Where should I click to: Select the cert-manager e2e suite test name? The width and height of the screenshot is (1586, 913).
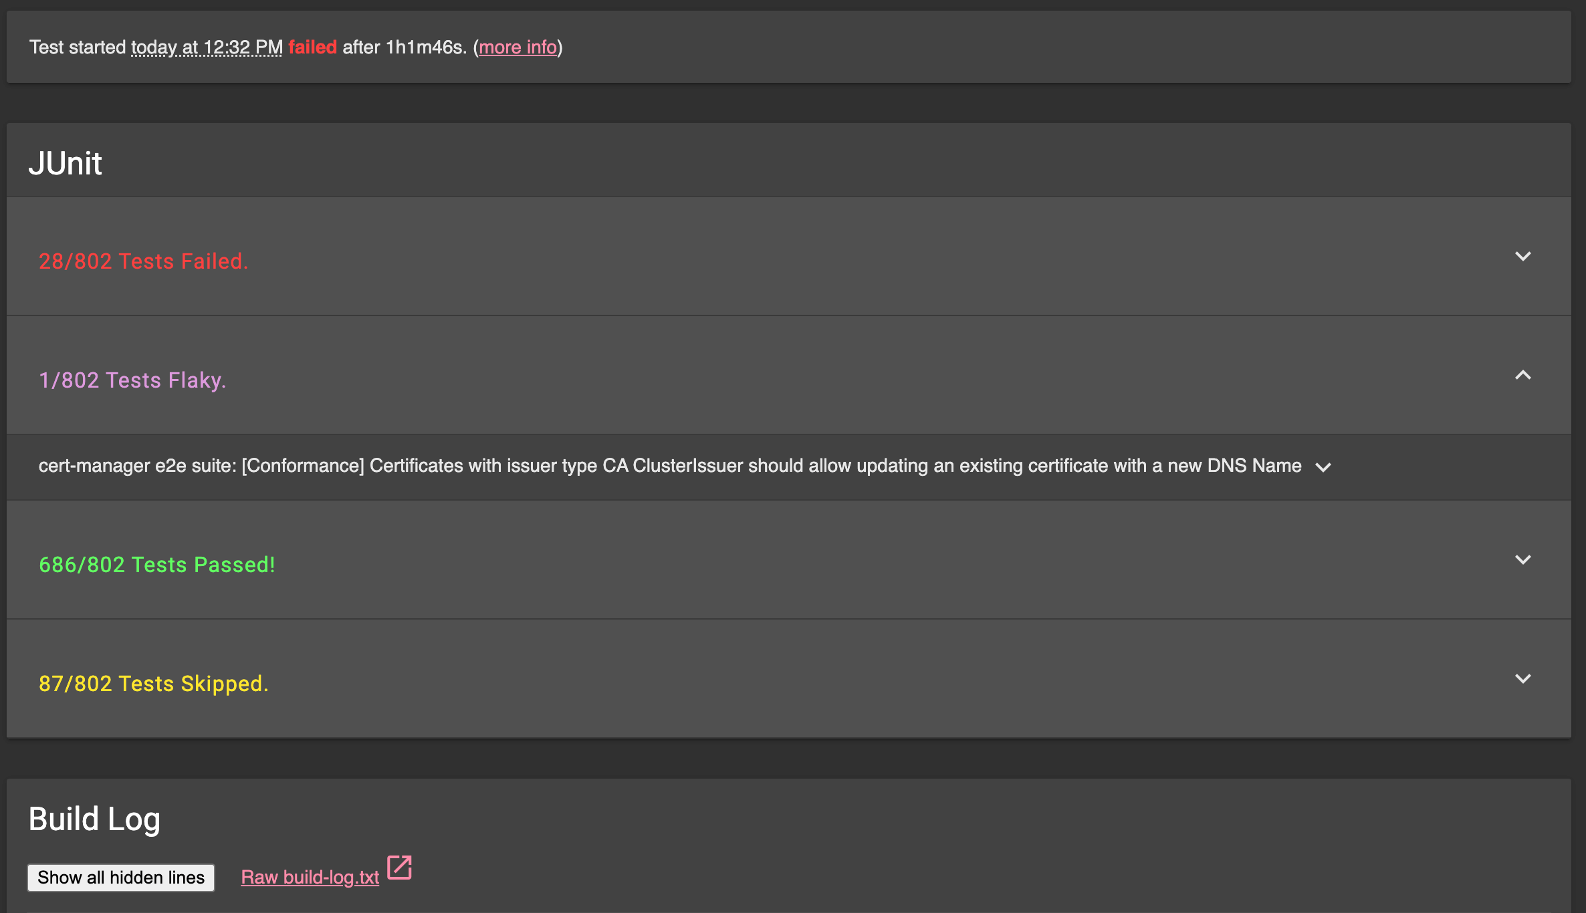tap(669, 466)
